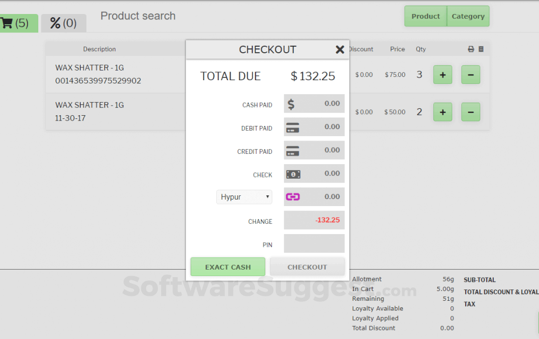Select the Category tab at top right
Screen dimensions: 539x339
point(468,16)
